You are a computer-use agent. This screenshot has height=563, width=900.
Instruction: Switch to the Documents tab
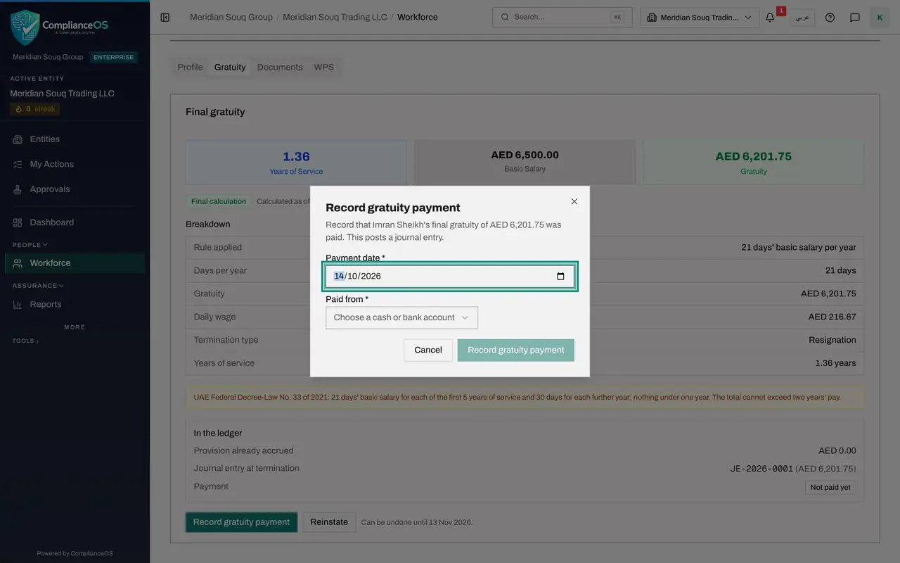280,68
